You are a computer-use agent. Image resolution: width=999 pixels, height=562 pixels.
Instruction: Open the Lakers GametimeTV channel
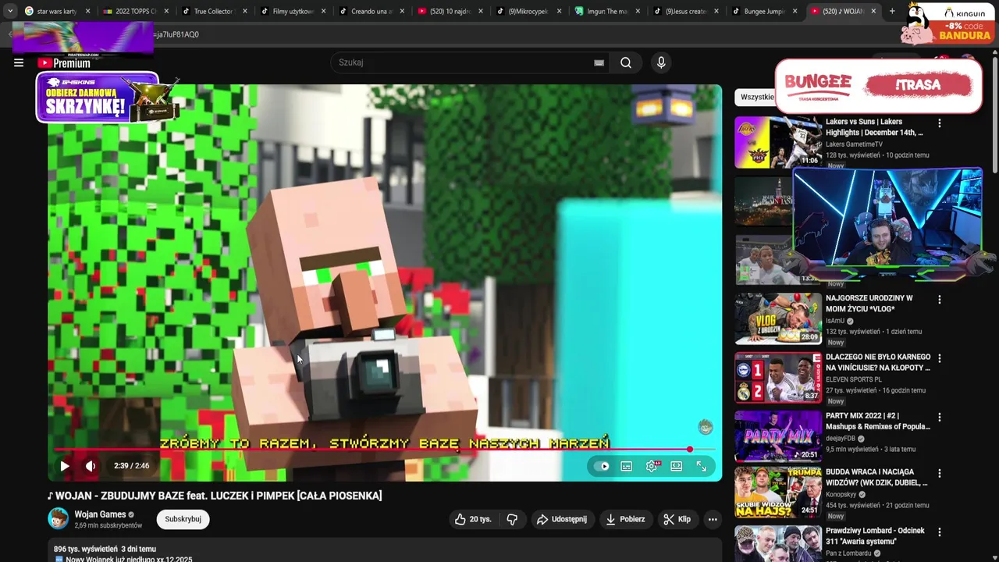tap(854, 144)
